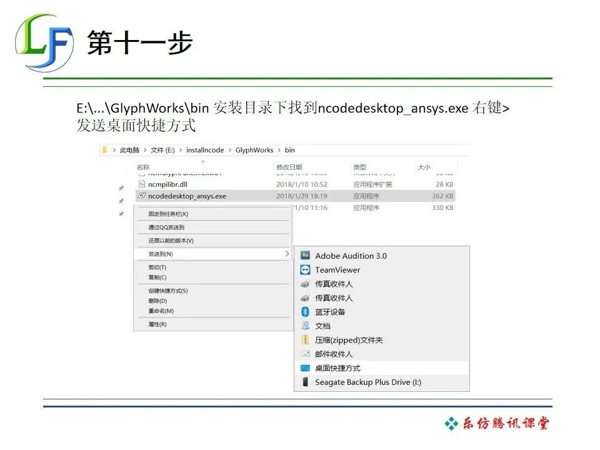
Task: Click the 28 KB size cell
Action: point(444,184)
